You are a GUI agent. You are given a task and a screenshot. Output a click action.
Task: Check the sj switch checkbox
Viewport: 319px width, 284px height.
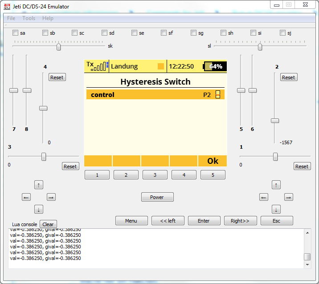pyautogui.click(x=282, y=33)
